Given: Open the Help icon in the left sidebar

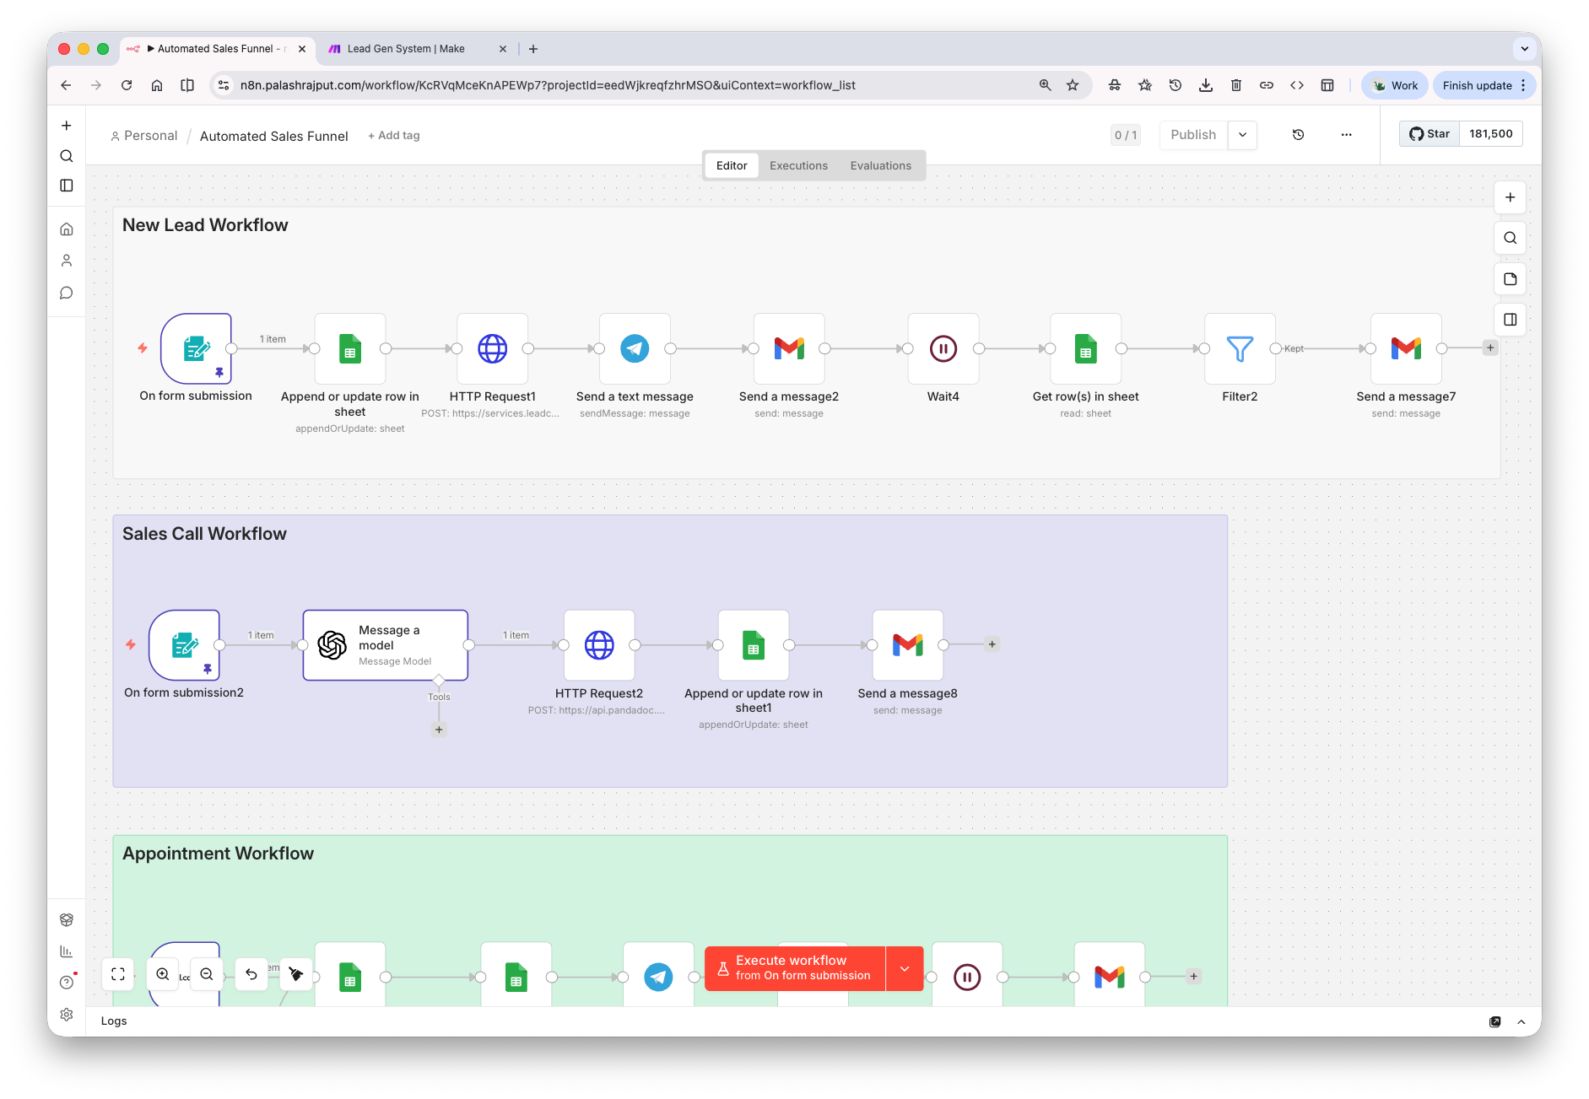Looking at the screenshot, I should [x=67, y=982].
